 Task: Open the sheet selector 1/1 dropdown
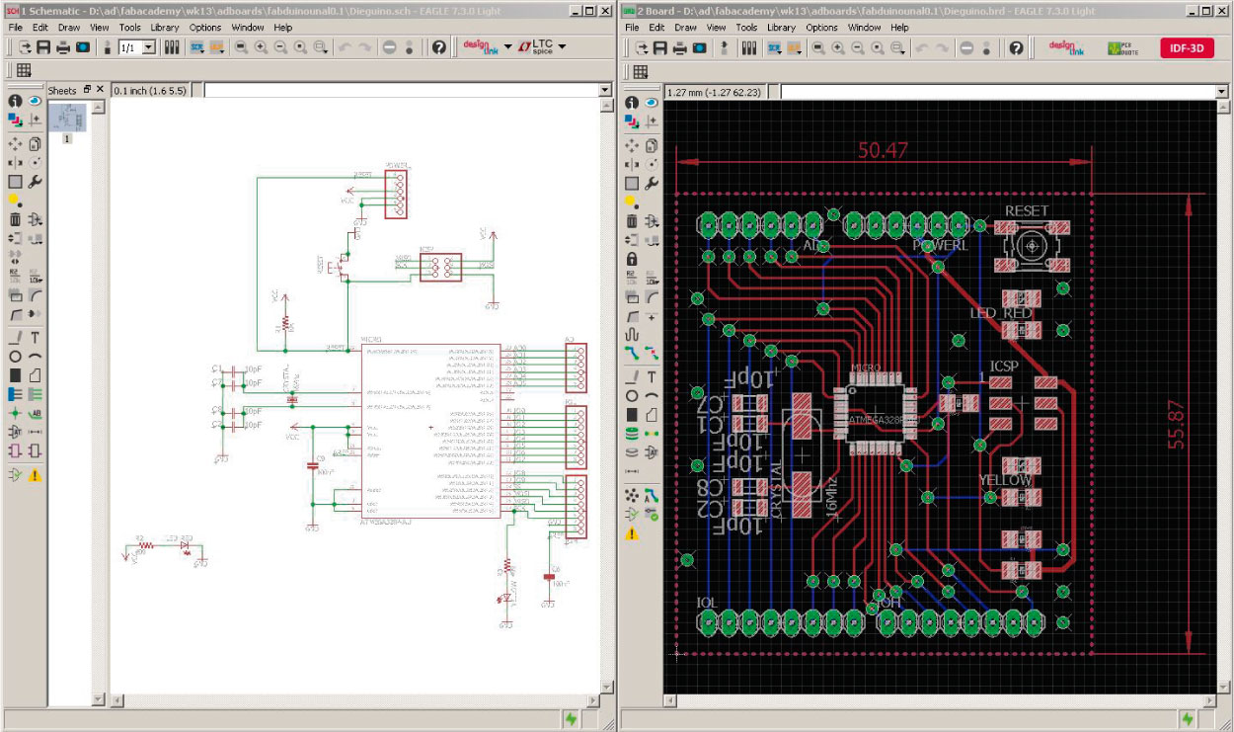pyautogui.click(x=149, y=46)
